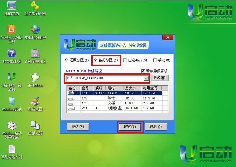Click the 支持原版Win7、Win8安装 banner
Image resolution: width=236 pixels, height=167 pixels.
pos(123,45)
